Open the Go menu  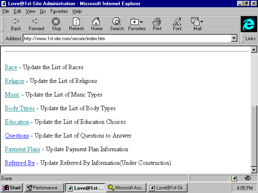(x=43, y=11)
